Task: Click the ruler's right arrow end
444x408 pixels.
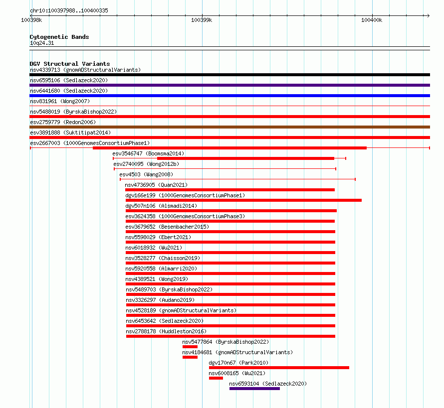Action: (428, 16)
